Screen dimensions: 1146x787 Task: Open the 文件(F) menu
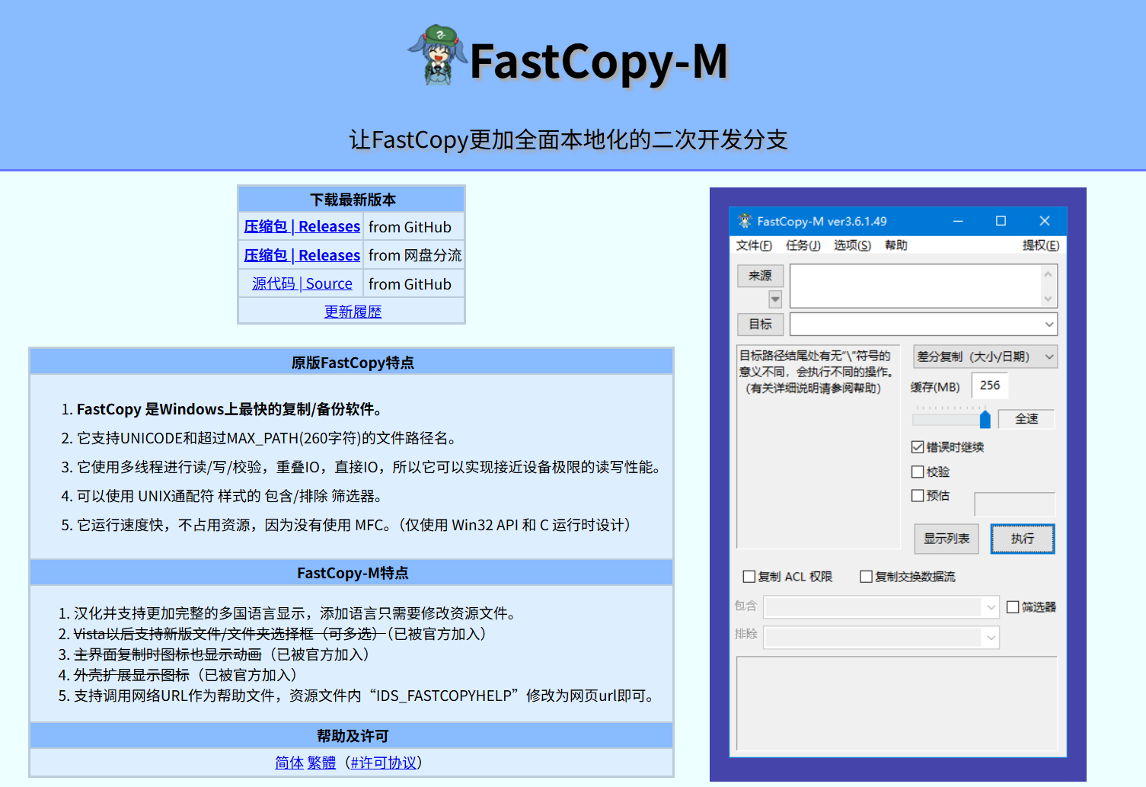(754, 245)
